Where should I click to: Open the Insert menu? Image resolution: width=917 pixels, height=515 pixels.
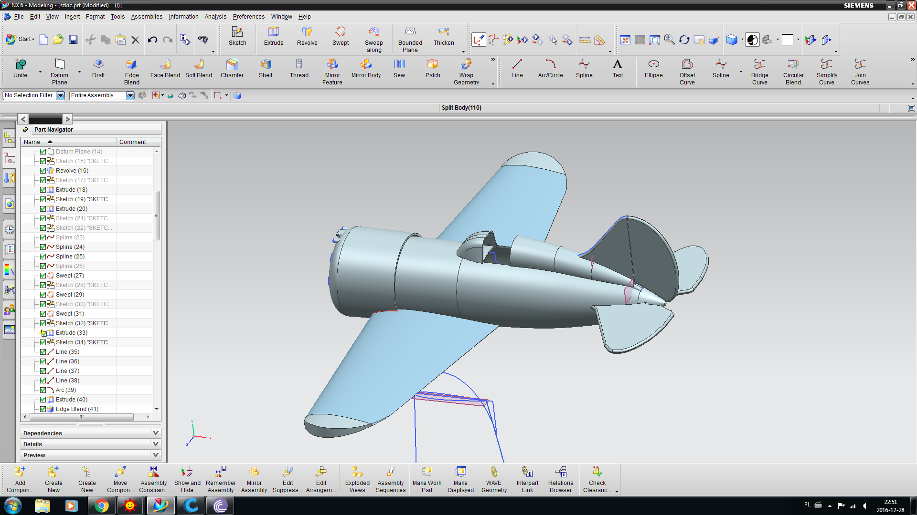click(72, 17)
